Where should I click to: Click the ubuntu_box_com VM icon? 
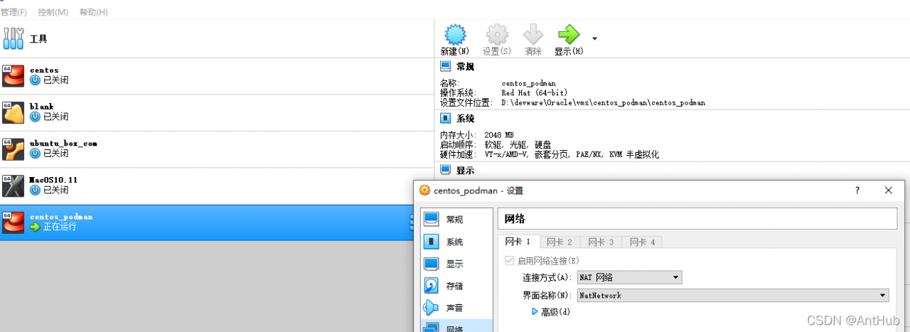pos(14,149)
